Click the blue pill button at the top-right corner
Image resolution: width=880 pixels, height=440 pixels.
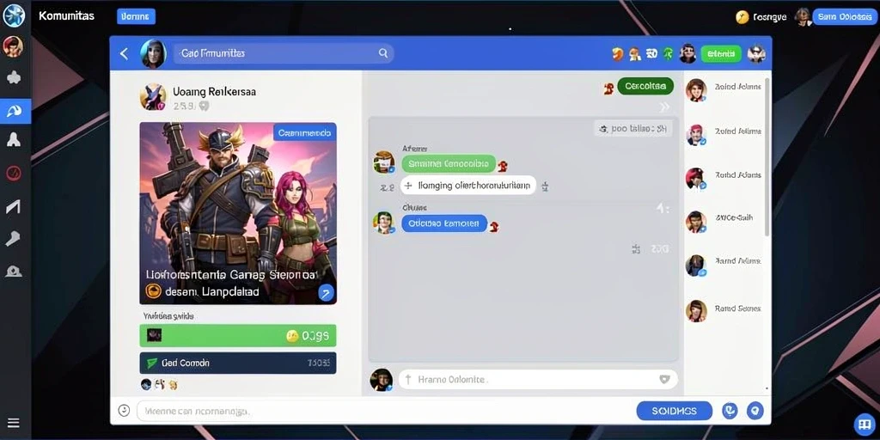click(x=844, y=17)
